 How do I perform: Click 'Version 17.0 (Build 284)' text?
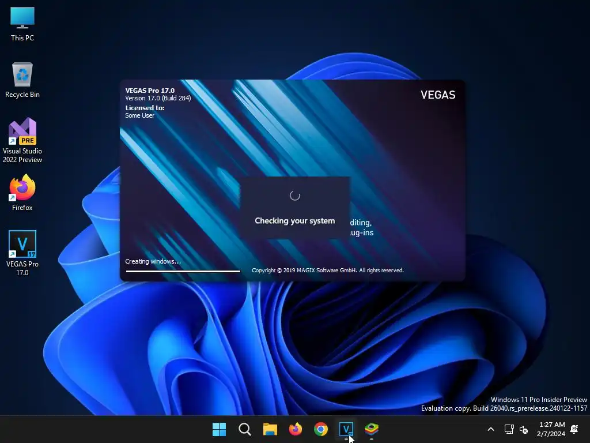(x=158, y=98)
